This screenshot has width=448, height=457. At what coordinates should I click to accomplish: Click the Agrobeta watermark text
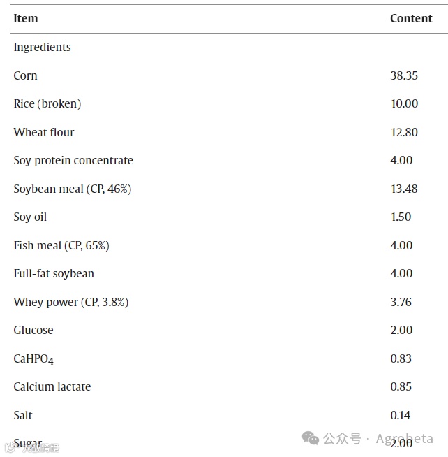click(404, 439)
